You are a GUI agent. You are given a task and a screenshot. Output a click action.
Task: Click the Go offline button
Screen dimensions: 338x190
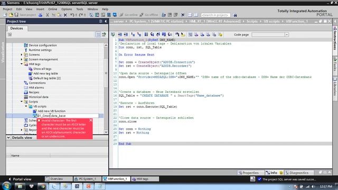pos(149,15)
